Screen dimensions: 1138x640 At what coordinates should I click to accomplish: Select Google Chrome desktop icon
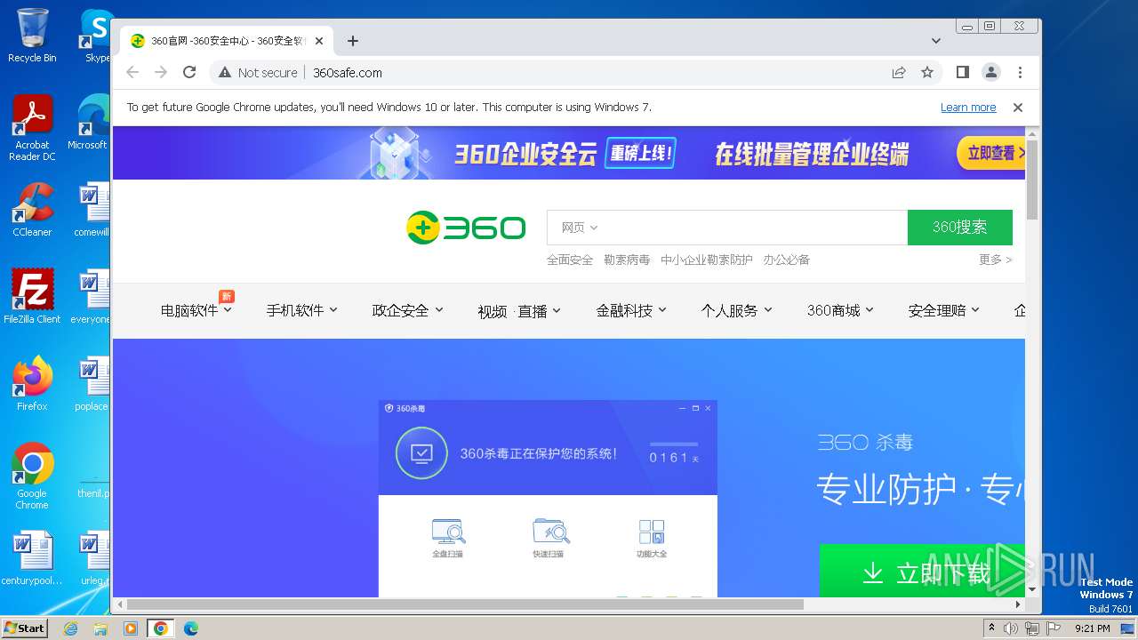click(x=32, y=476)
